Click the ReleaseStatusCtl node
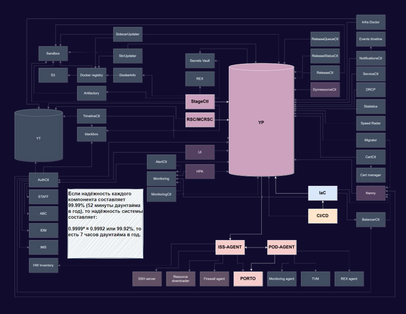This screenshot has height=314, width=406. 325,56
